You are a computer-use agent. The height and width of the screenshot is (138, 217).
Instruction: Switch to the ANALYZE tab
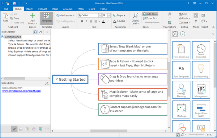68,9
